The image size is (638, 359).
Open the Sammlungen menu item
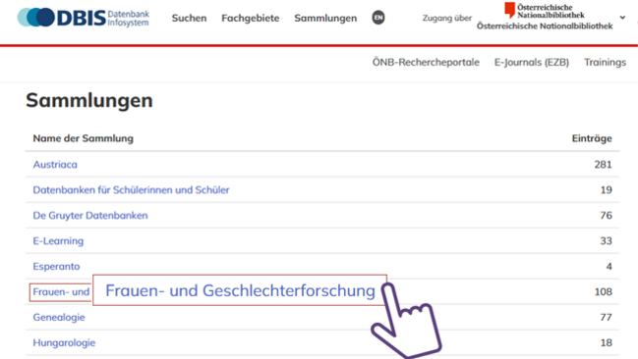(325, 18)
